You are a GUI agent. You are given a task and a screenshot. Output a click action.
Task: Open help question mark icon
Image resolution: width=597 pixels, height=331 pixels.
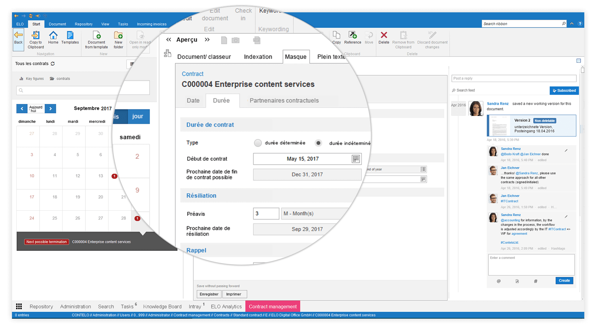click(580, 23)
